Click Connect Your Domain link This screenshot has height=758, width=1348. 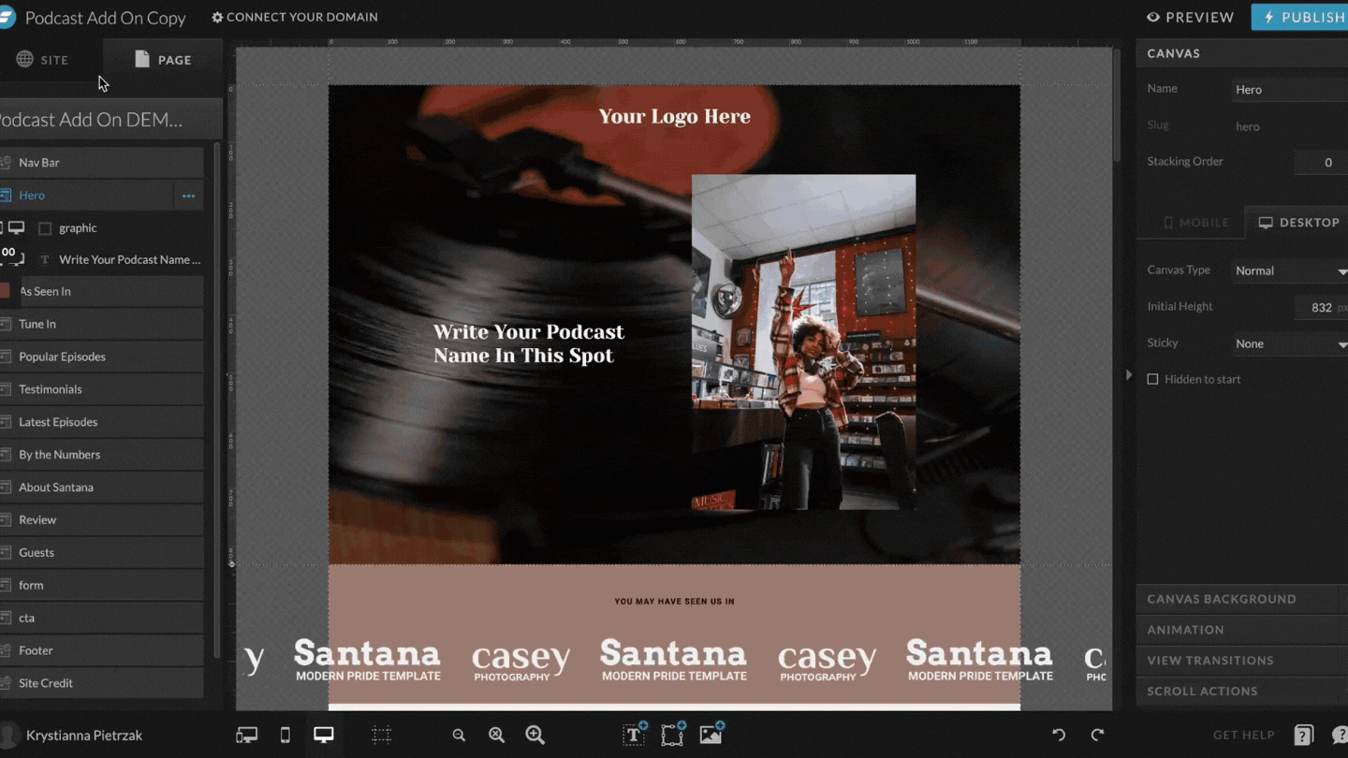tap(295, 17)
